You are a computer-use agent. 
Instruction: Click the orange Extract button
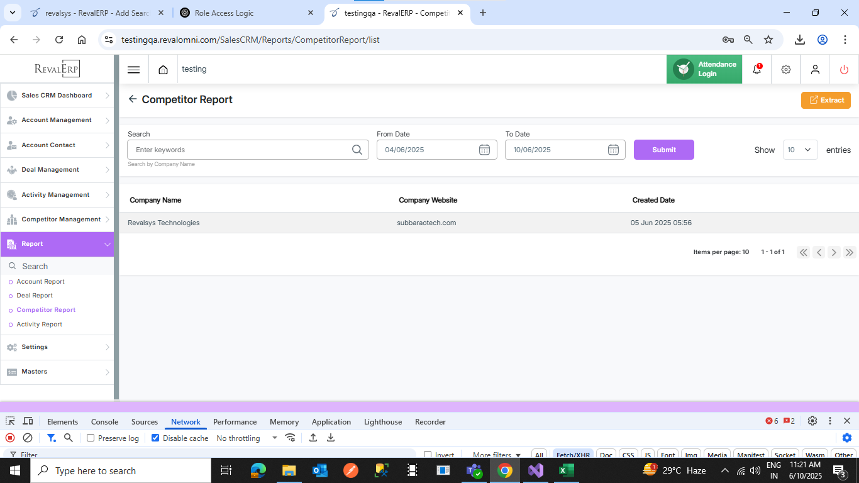tap(826, 100)
